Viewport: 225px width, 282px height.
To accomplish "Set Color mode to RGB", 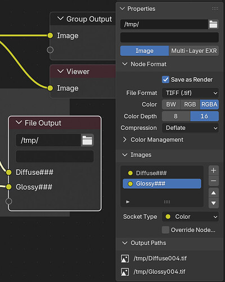I will tap(190, 104).
